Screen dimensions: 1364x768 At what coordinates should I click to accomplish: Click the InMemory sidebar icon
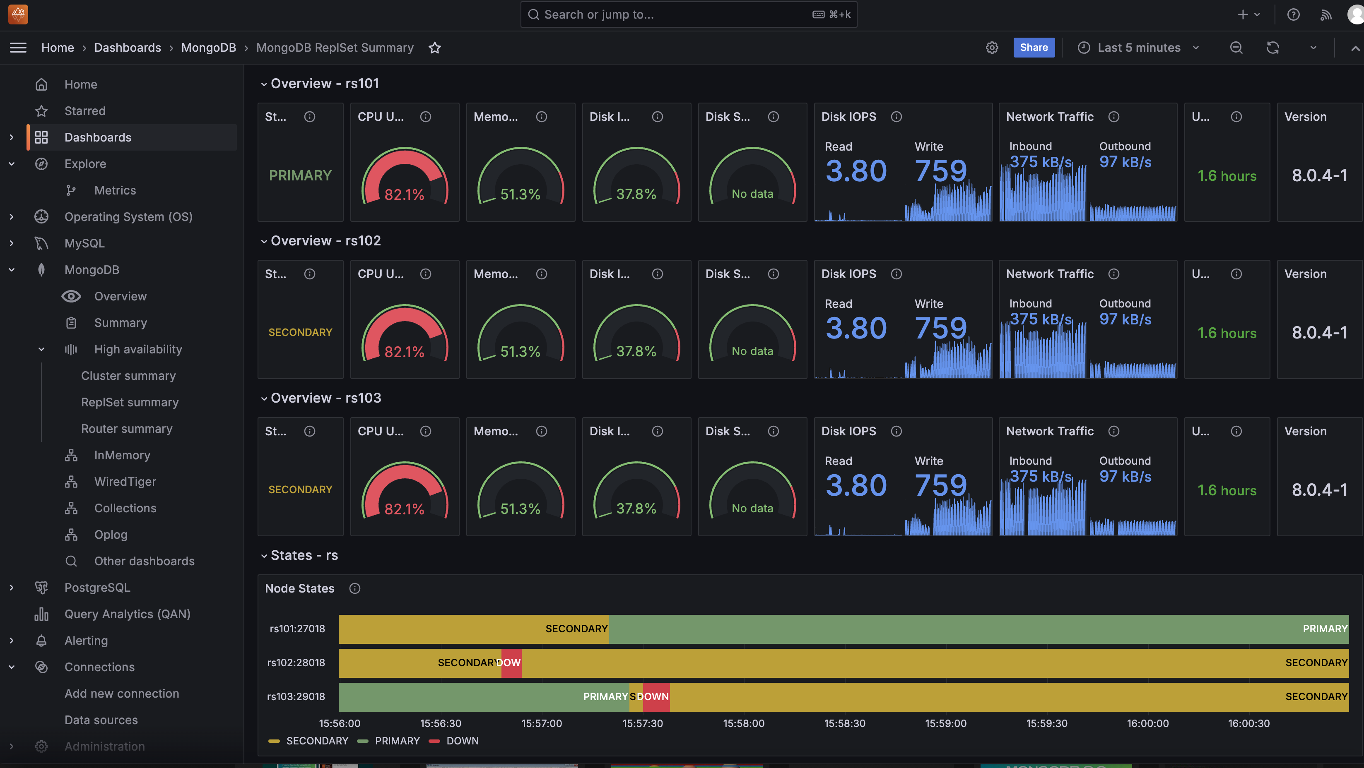(71, 455)
